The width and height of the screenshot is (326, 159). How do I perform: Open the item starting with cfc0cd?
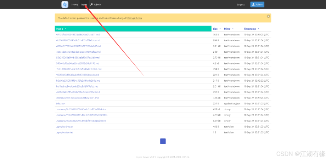click(77, 98)
